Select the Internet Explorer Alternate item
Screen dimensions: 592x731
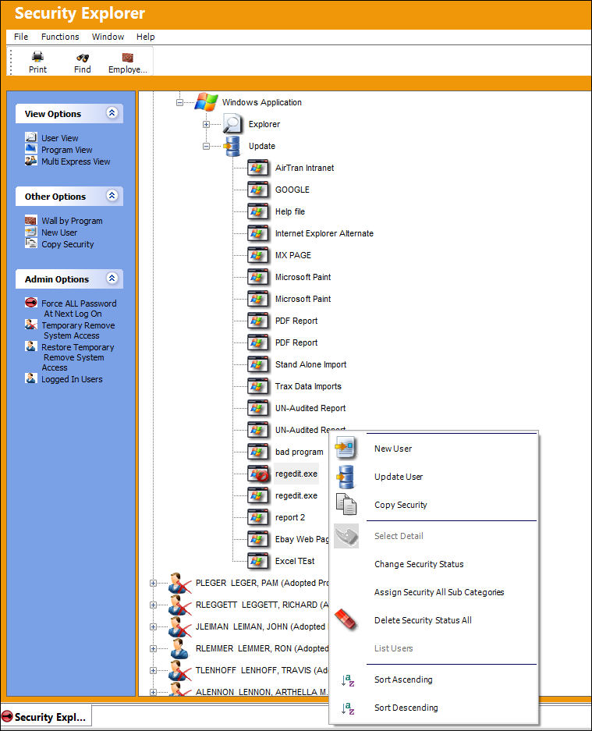[324, 233]
